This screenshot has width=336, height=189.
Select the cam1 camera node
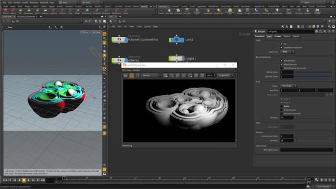176,40
